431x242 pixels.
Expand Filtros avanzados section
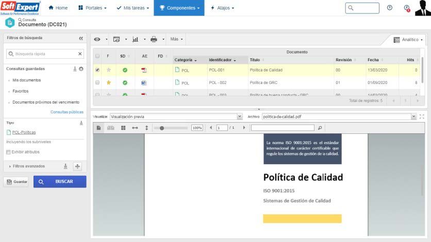[27, 166]
